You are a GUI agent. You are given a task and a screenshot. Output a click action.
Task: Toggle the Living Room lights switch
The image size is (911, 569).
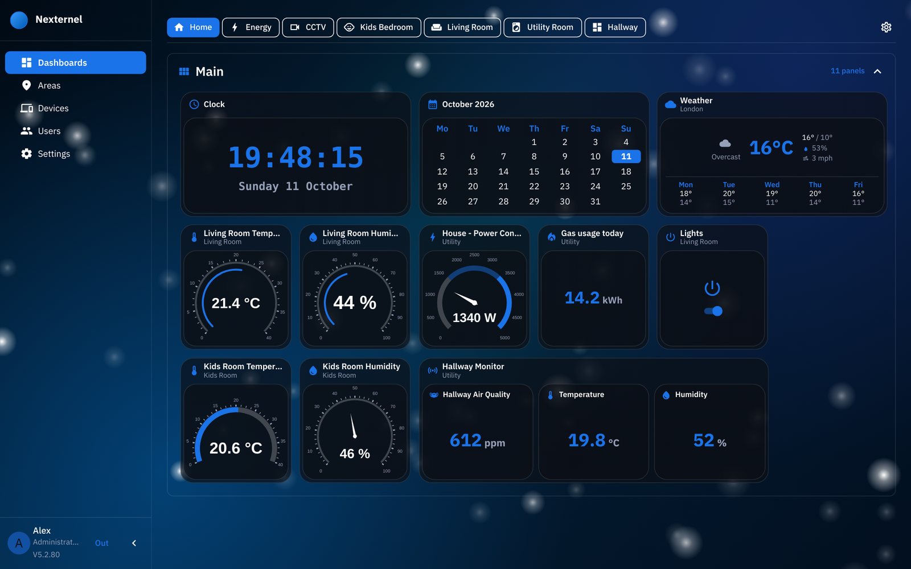coord(713,311)
